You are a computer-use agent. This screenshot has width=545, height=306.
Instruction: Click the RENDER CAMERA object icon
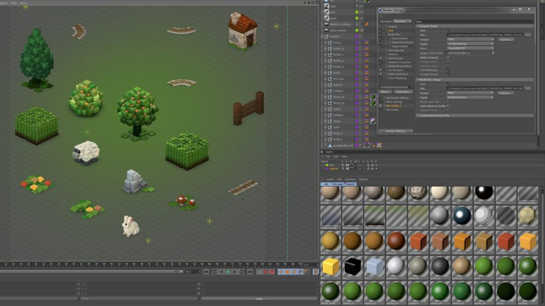327,24
